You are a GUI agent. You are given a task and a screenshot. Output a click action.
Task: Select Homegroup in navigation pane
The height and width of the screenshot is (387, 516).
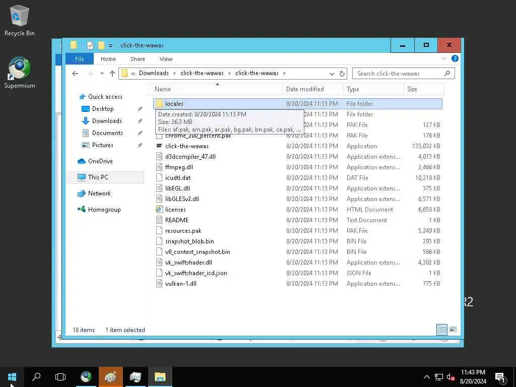tap(104, 210)
